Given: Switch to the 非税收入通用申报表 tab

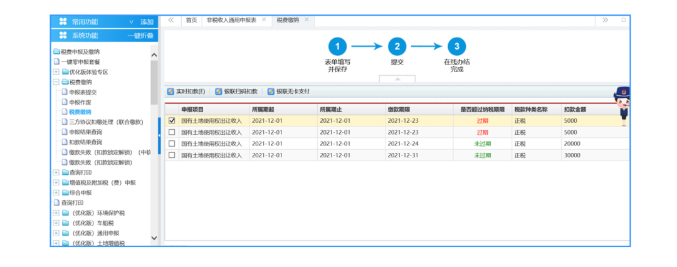Looking at the screenshot, I should point(231,20).
